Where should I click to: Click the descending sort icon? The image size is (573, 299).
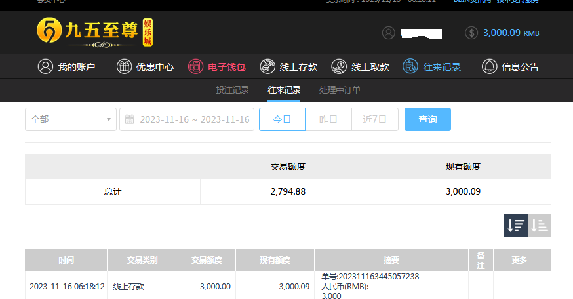point(515,226)
